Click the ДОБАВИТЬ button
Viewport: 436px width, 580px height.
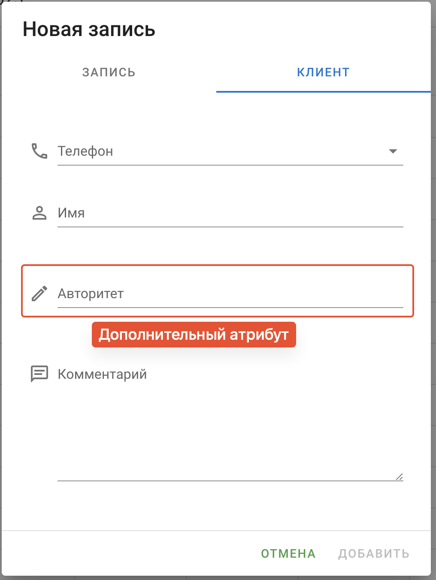tap(374, 553)
